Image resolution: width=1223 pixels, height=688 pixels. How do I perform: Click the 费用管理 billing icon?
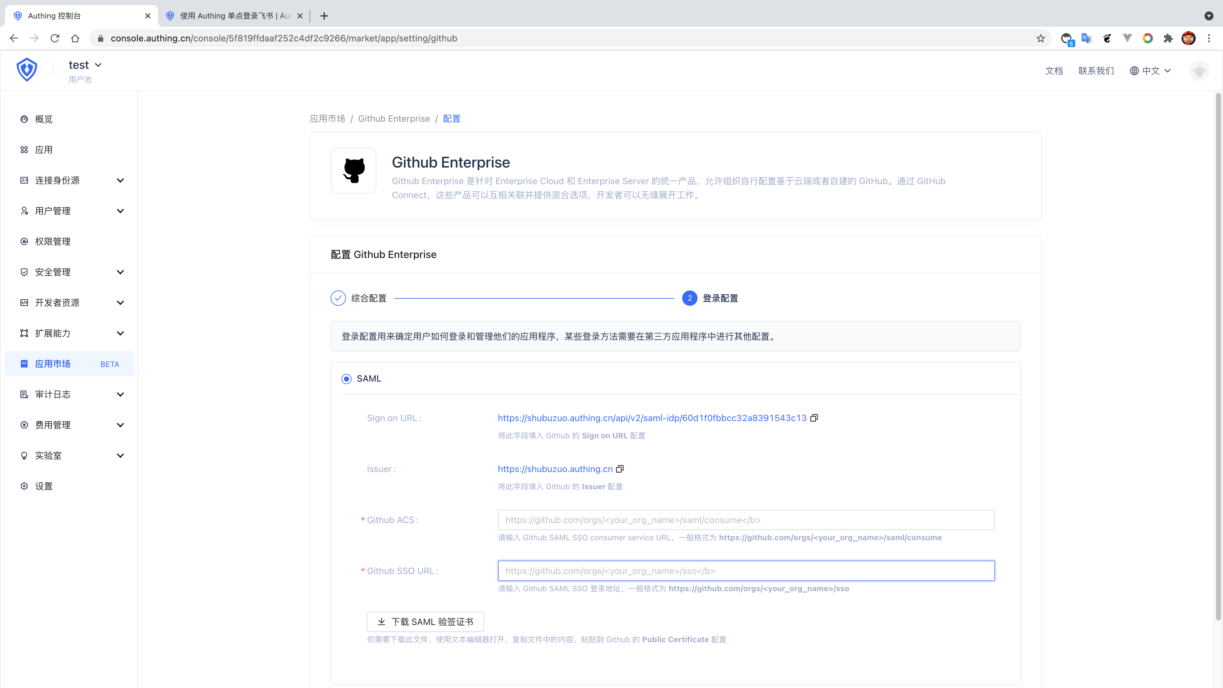click(x=24, y=425)
